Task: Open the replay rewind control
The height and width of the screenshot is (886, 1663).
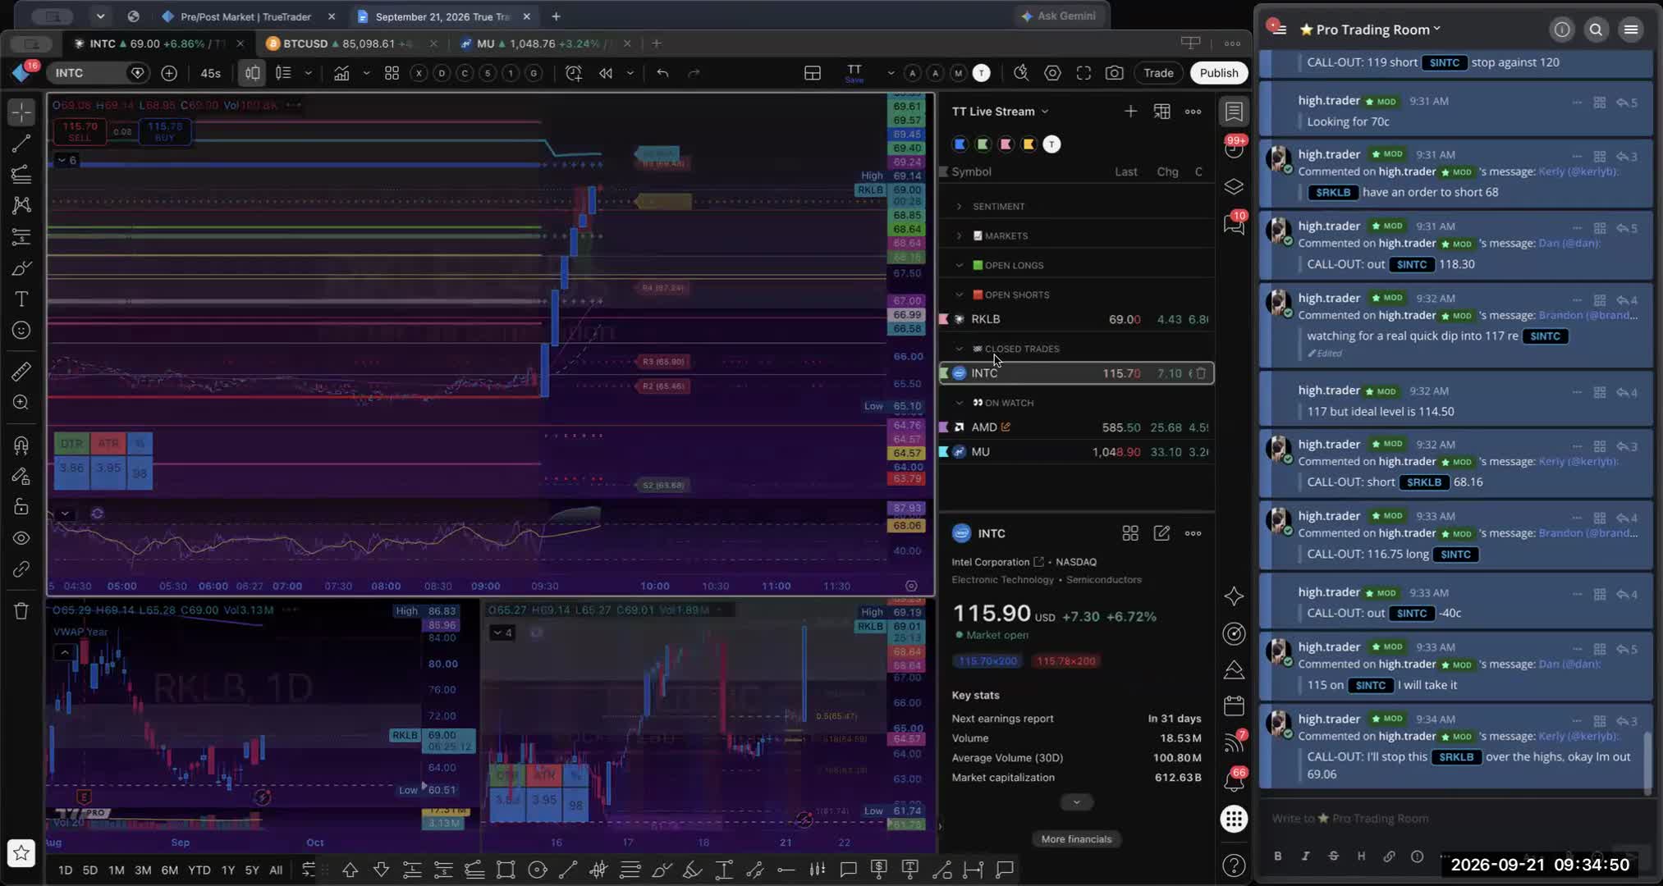Action: (x=606, y=73)
